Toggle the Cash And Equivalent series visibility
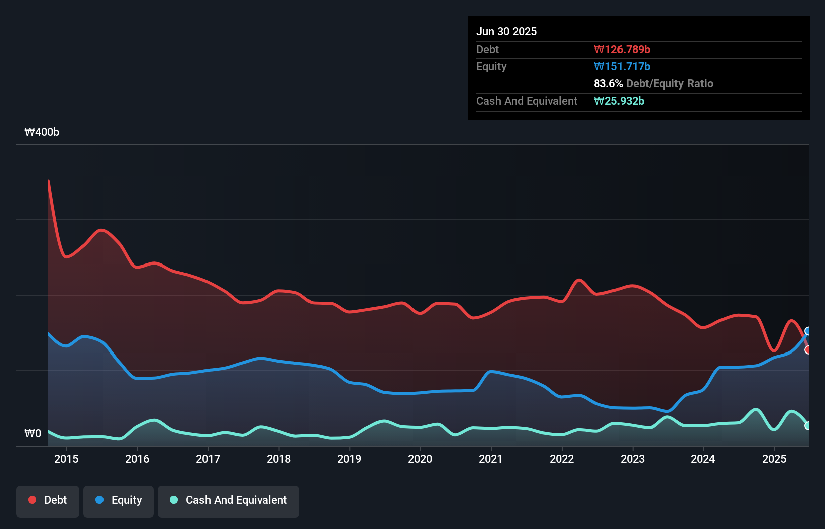The width and height of the screenshot is (825, 529). click(x=229, y=501)
